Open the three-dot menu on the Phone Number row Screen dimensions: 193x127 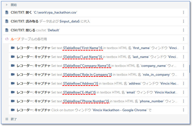click(x=183, y=101)
